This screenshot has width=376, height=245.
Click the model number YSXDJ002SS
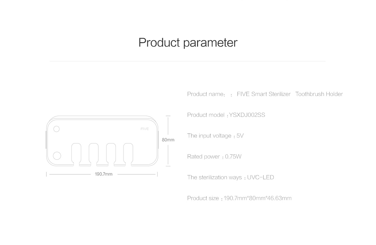(x=247, y=115)
